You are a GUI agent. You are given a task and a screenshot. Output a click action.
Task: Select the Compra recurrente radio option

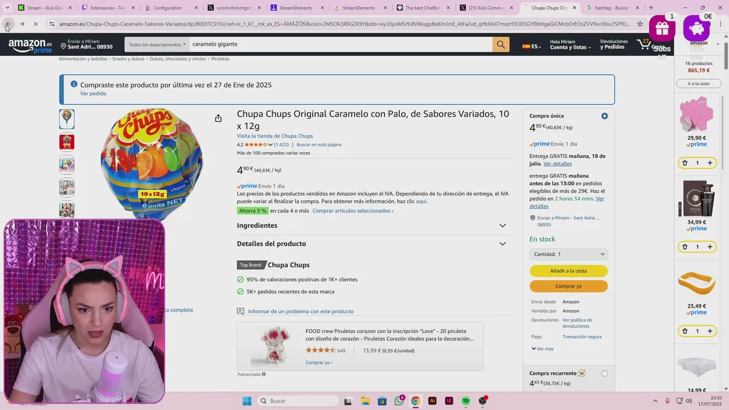coord(604,374)
